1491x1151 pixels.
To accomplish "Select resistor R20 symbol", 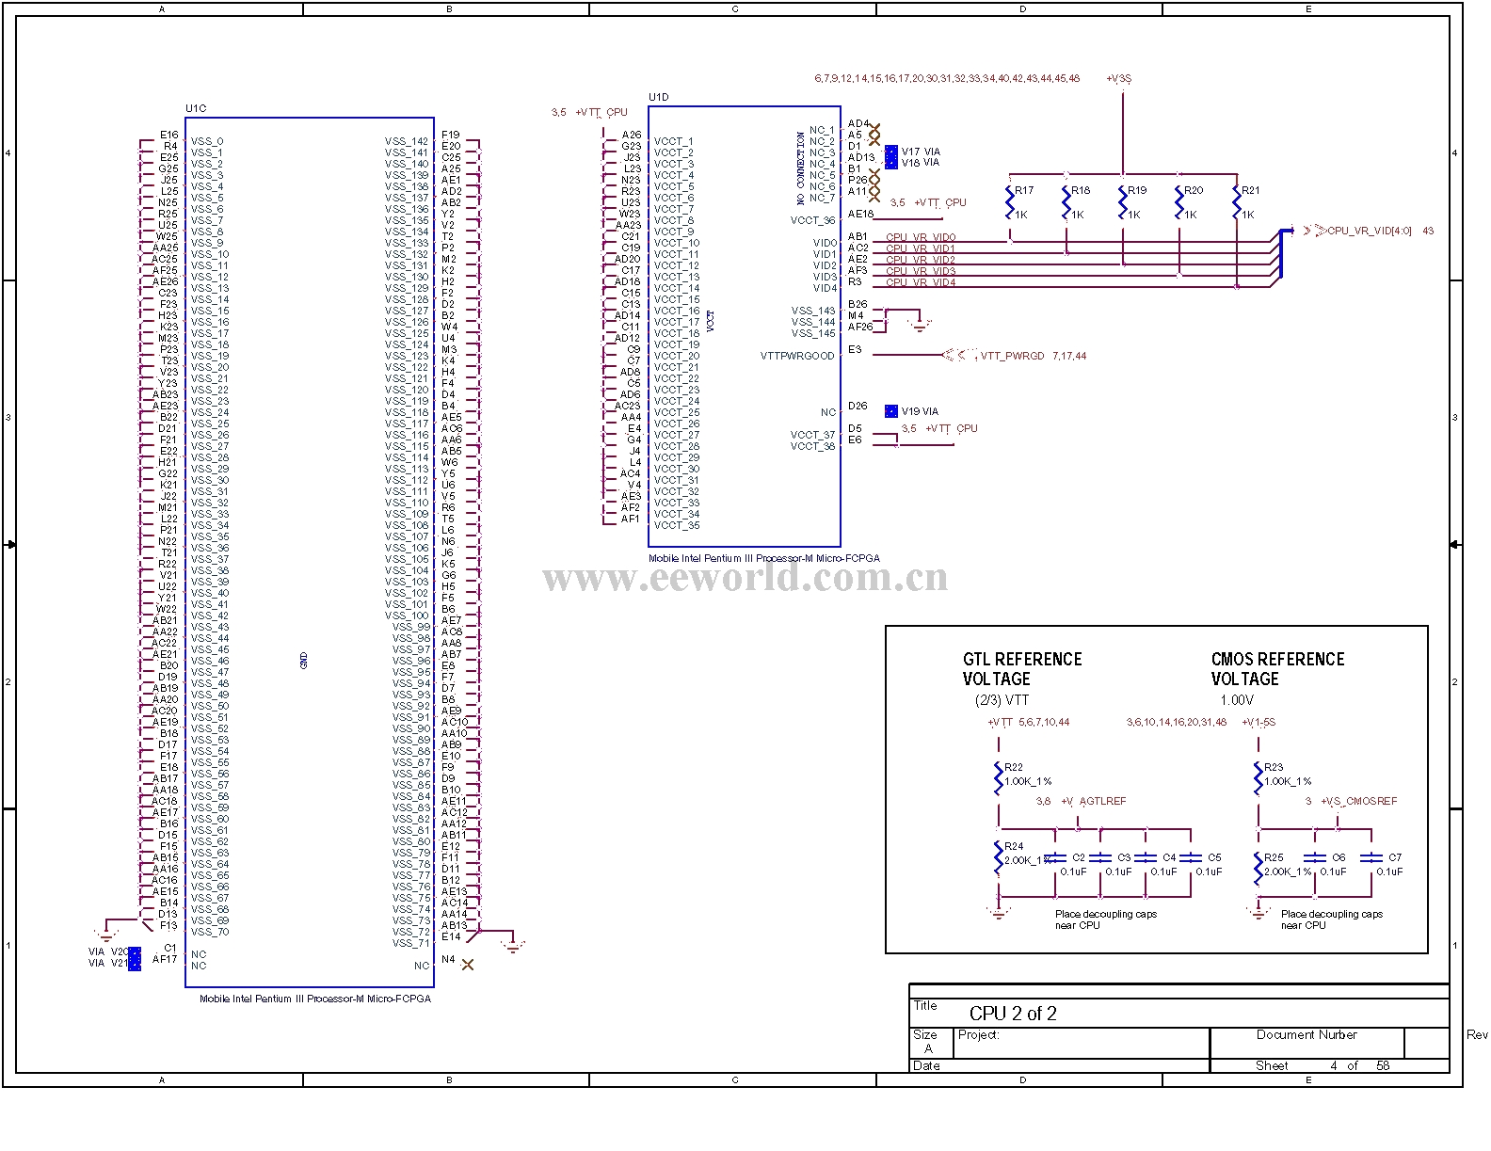I will [x=1178, y=203].
